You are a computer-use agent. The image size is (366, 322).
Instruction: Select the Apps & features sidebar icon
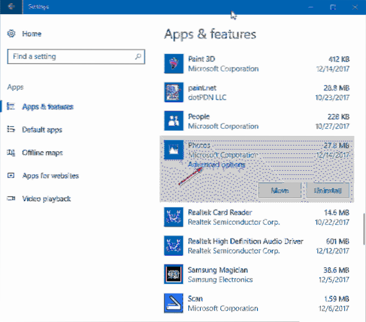(10, 107)
